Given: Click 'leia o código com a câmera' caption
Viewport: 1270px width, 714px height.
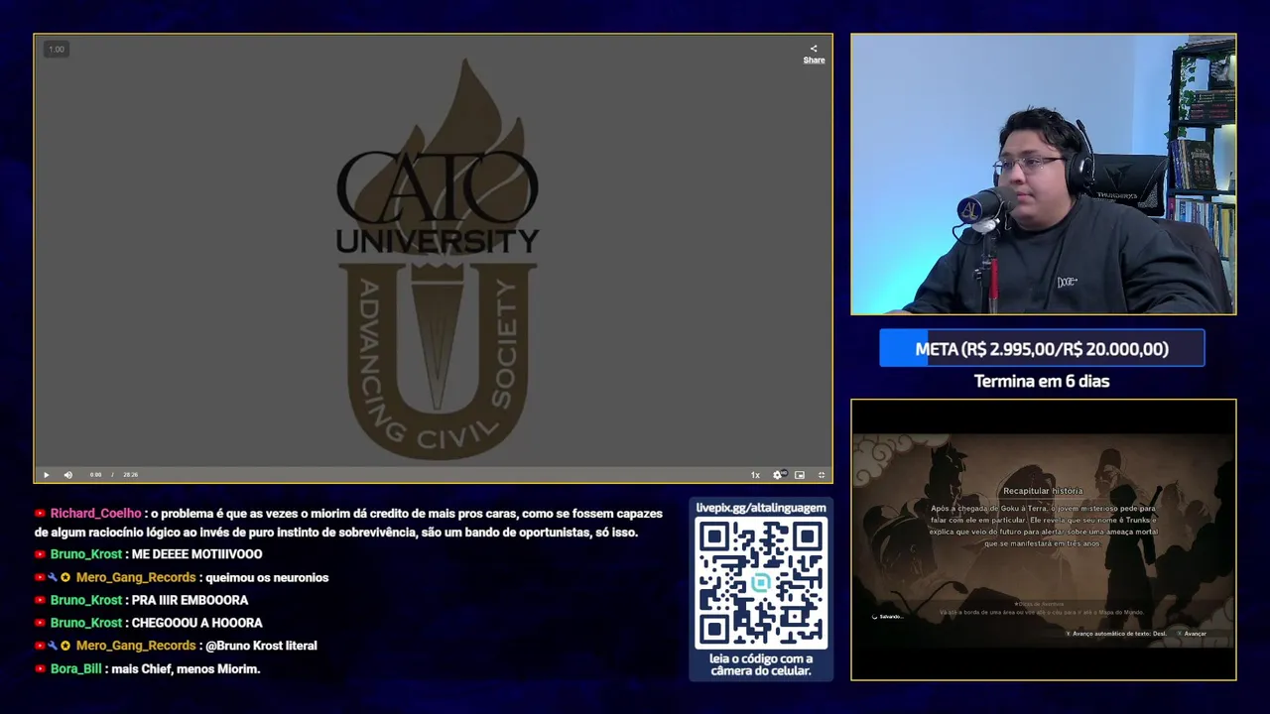Looking at the screenshot, I should coord(761,664).
